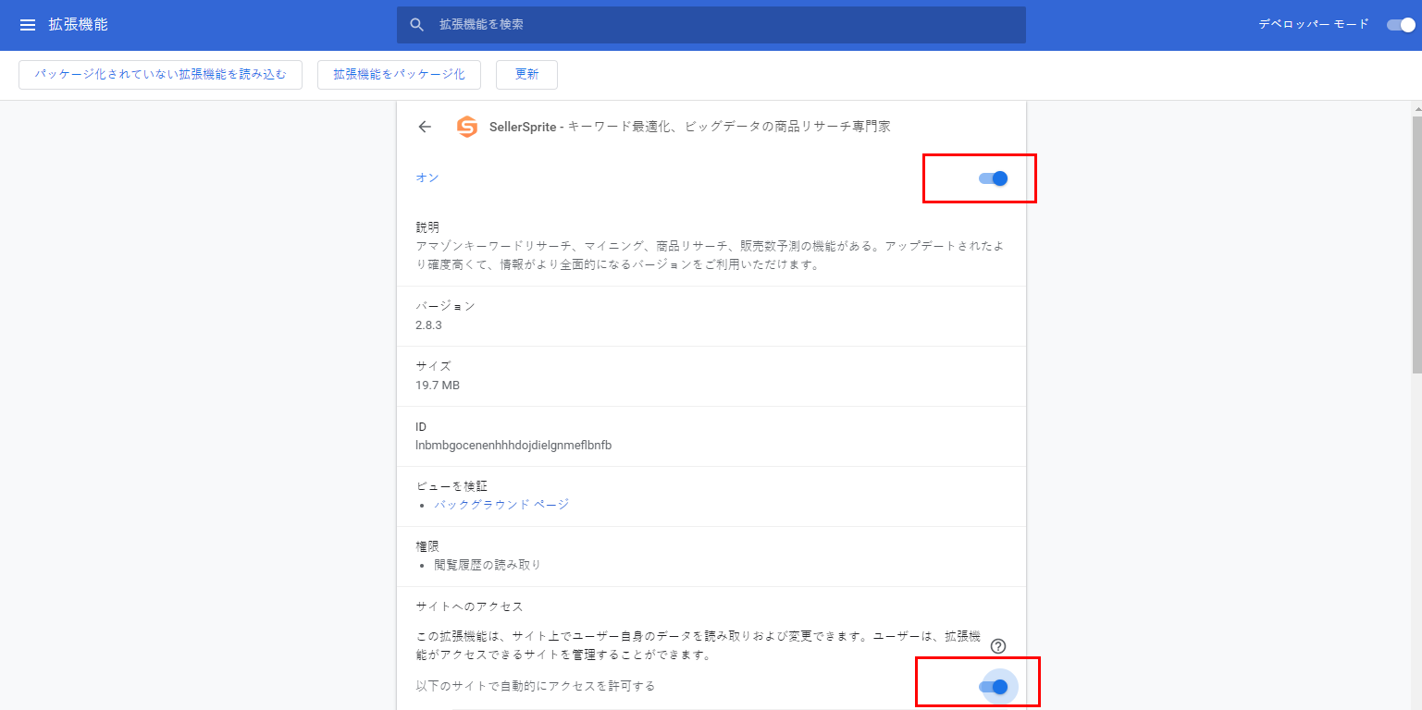Click the package extension button
Screen dimensions: 1422x710
(399, 74)
